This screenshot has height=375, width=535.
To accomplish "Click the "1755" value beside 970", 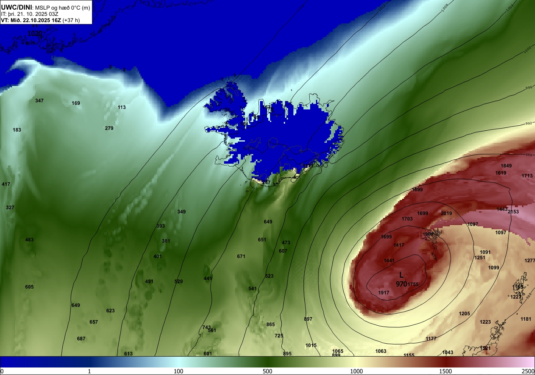I will click(413, 284).
